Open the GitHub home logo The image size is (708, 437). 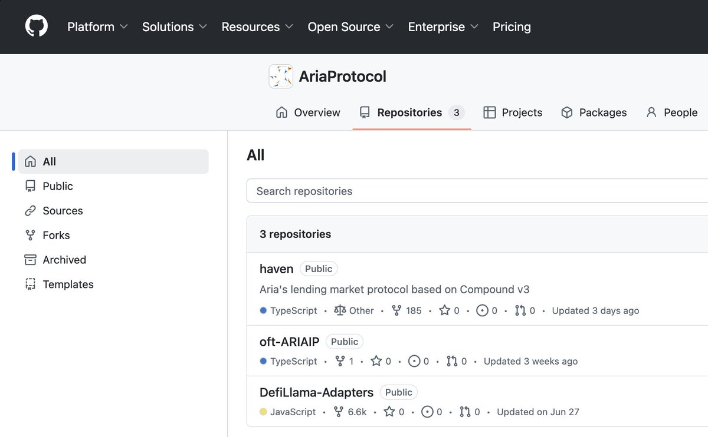point(37,27)
